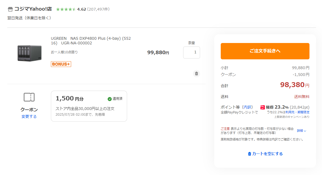Click the 獲得 23.2% points text
The height and width of the screenshot is (175, 322).
277,107
